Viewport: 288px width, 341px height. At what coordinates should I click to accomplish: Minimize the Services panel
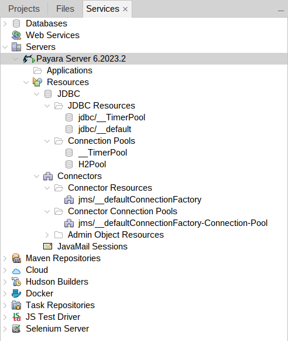pyautogui.click(x=281, y=11)
